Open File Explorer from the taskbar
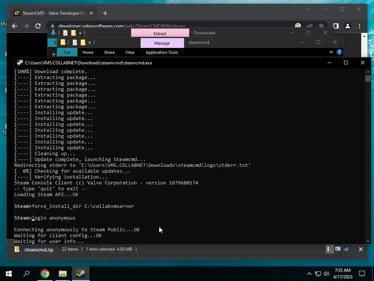374x281 pixels. pos(63,273)
